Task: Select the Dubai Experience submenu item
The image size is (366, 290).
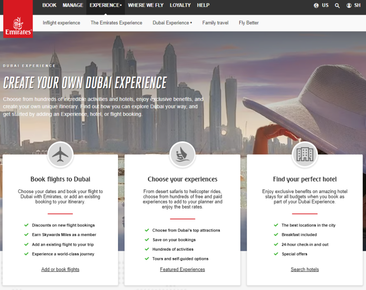Action: tap(172, 22)
